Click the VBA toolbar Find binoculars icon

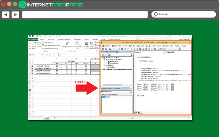122,49
